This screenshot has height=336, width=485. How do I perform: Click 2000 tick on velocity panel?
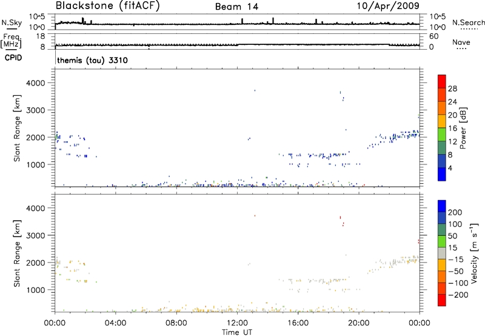pos(36,263)
